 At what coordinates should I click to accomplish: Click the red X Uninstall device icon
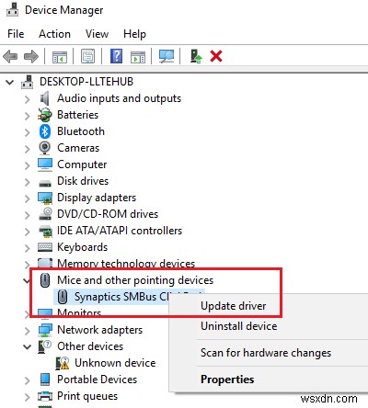coord(216,56)
